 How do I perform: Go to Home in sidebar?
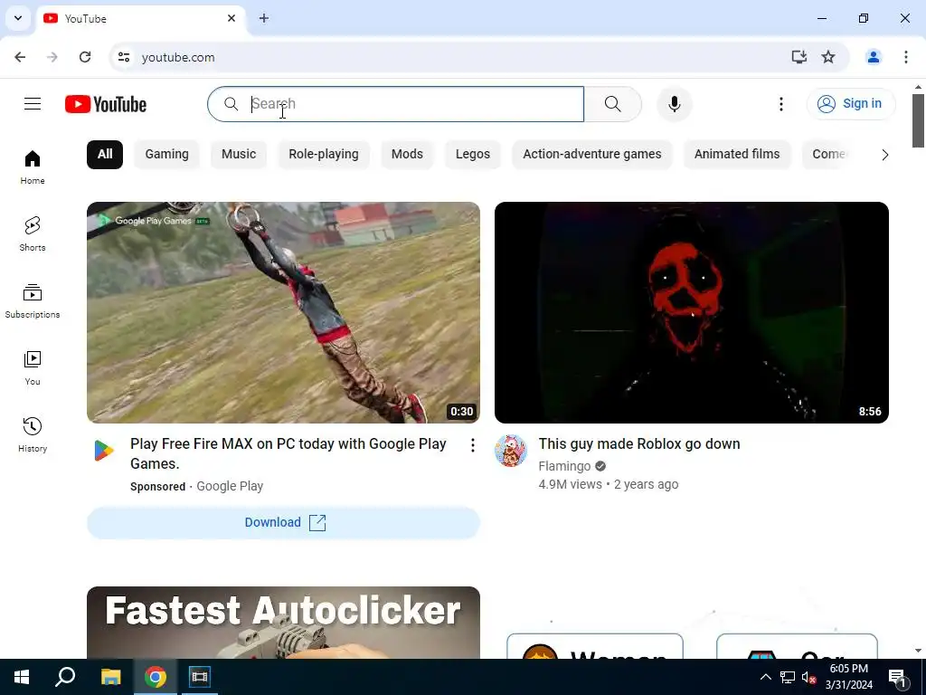click(33, 167)
